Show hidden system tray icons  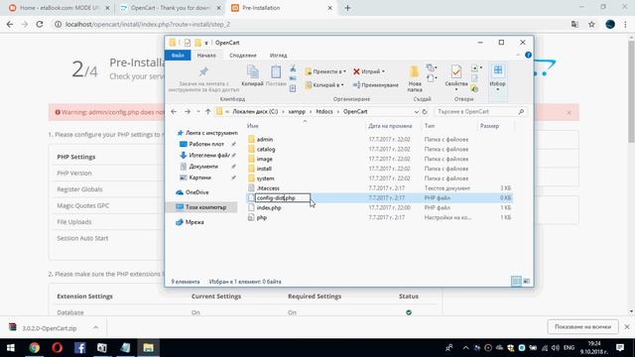[465, 348]
